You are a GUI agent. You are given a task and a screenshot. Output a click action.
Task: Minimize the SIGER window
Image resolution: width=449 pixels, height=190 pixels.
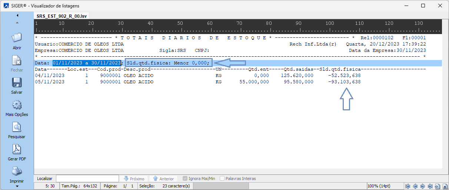[x=406, y=6]
